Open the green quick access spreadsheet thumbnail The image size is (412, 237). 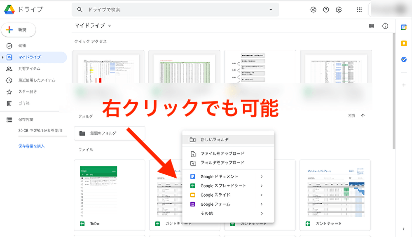(184, 67)
